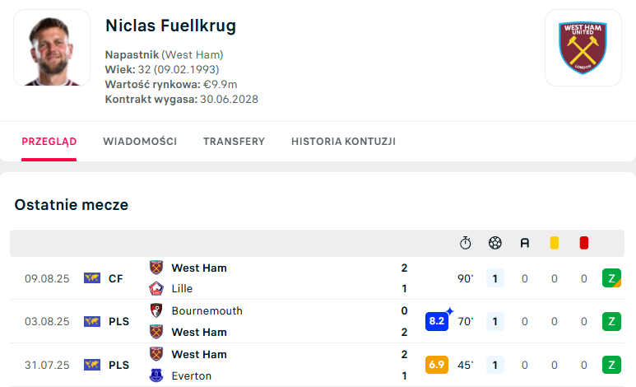Click the Everton club logo

coord(156,375)
